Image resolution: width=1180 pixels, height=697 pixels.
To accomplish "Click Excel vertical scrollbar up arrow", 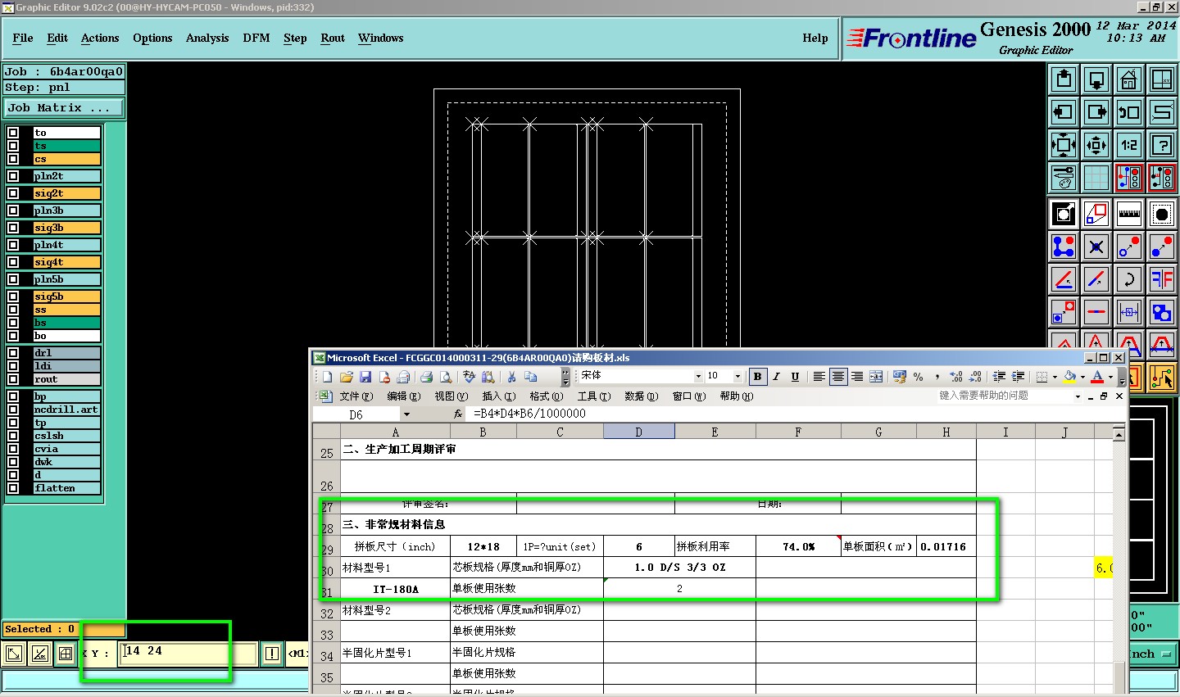I will 1119,434.
